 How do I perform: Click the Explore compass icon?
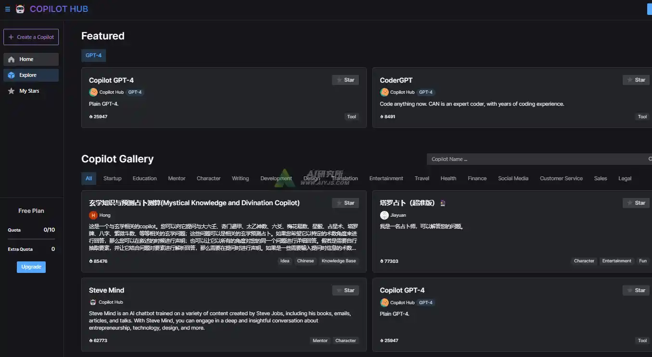pyautogui.click(x=11, y=75)
